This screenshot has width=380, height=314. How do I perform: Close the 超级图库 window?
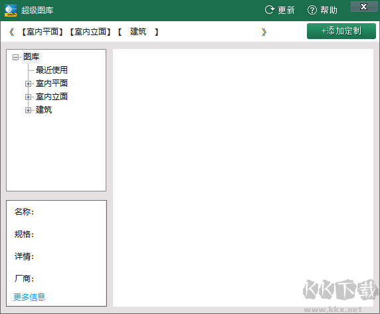coord(363,7)
